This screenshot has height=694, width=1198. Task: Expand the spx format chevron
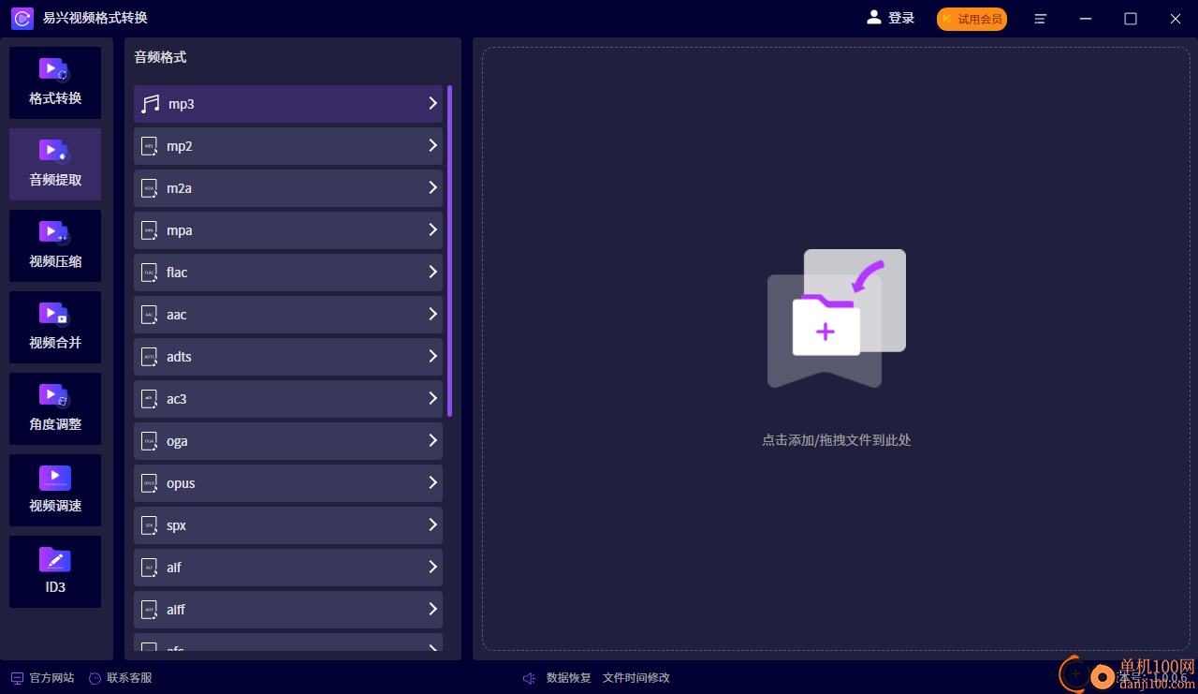(432, 524)
